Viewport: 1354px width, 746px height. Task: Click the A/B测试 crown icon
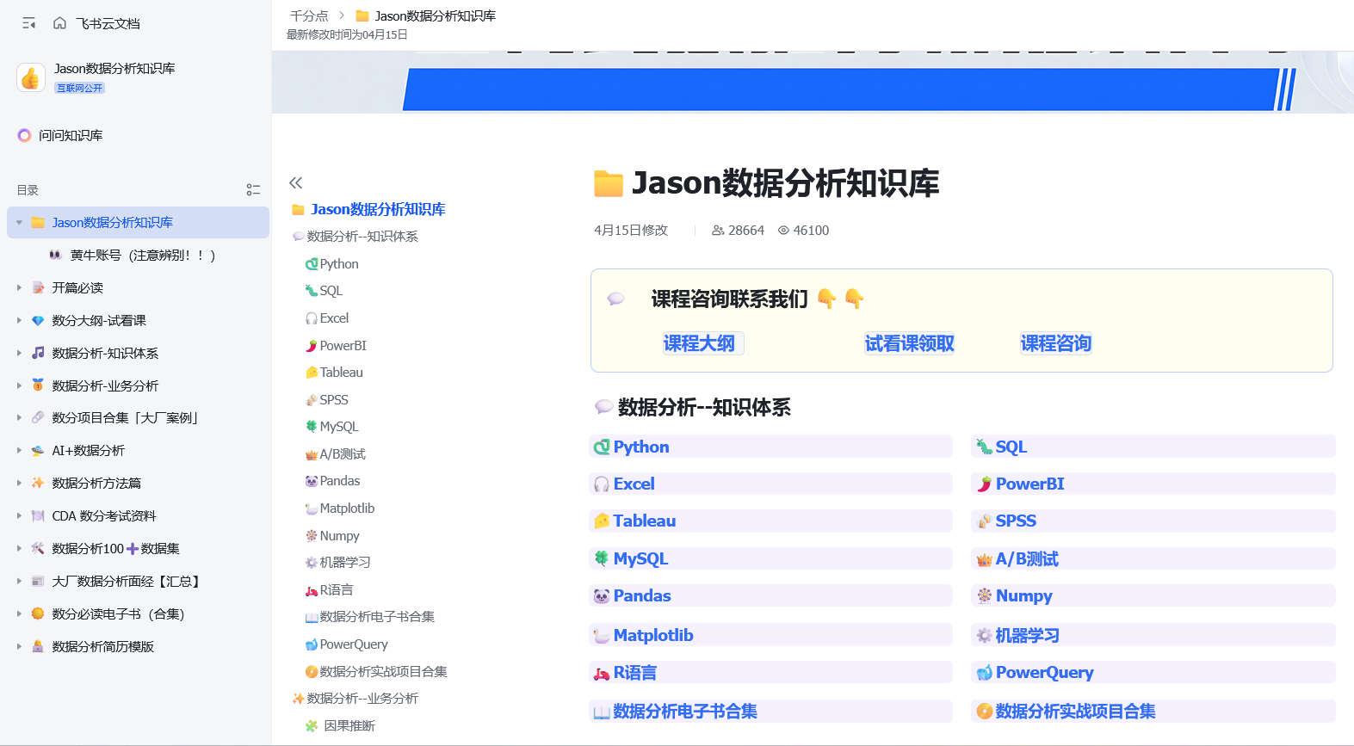[984, 559]
